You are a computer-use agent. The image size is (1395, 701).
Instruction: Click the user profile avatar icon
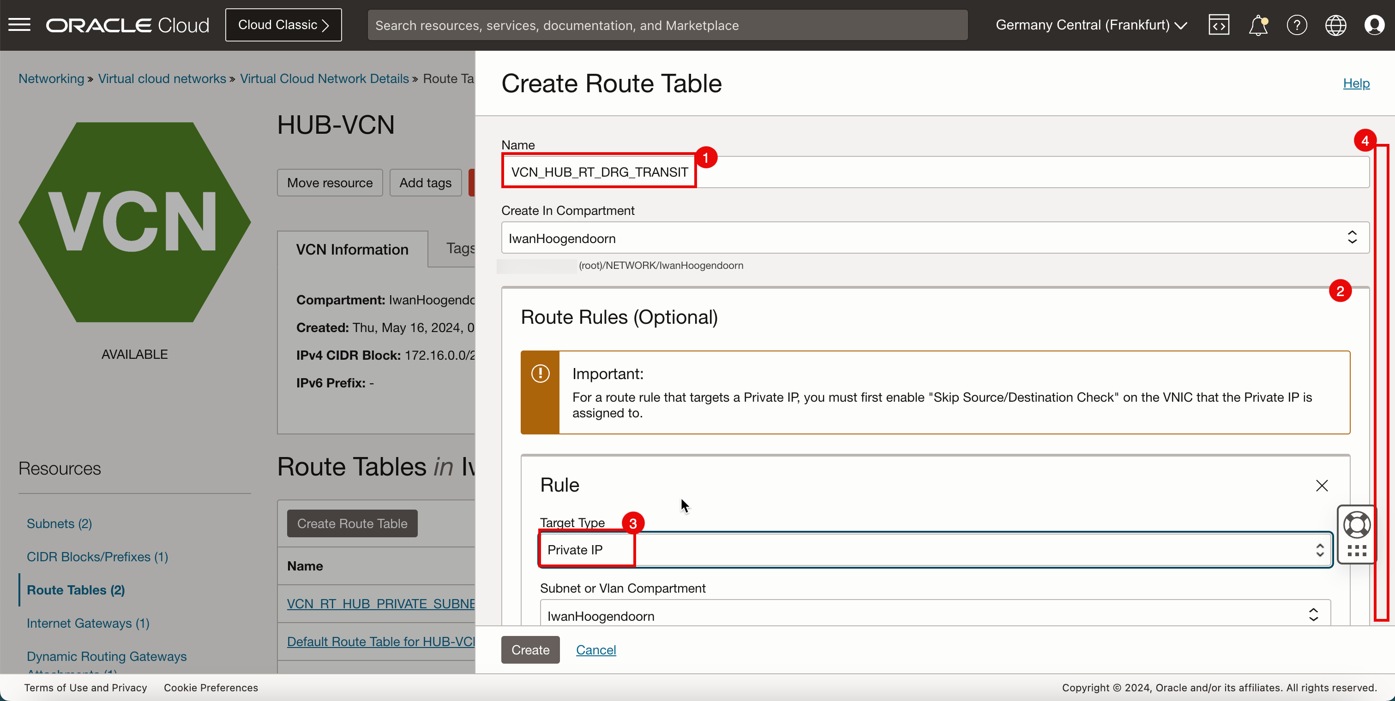[1374, 25]
